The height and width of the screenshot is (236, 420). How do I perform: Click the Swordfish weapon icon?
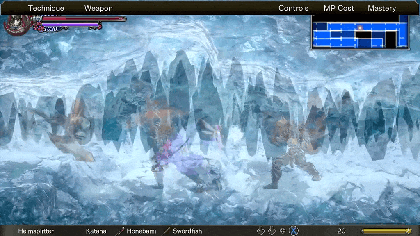pyautogui.click(x=166, y=231)
